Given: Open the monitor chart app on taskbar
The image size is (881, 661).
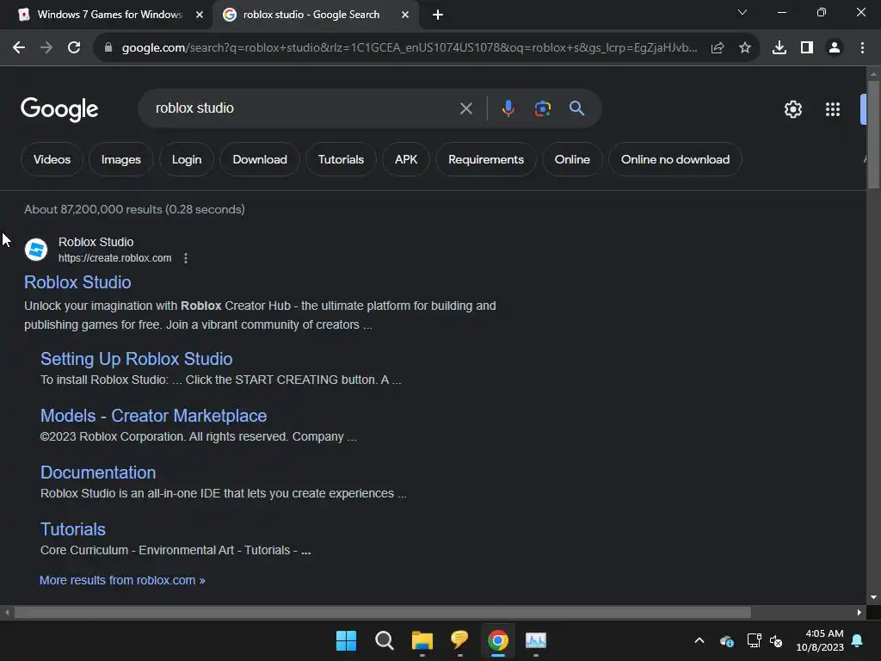Looking at the screenshot, I should point(535,640).
